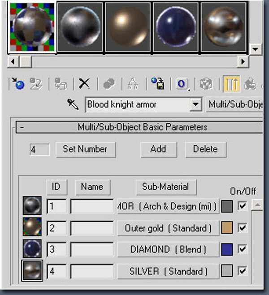This screenshot has width=269, height=295.
Task: Click Show Map in Viewport icon
Action: pos(206,83)
